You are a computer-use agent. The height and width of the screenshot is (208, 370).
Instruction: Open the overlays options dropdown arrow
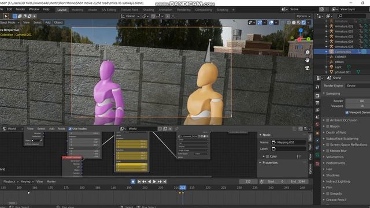pos(276,23)
